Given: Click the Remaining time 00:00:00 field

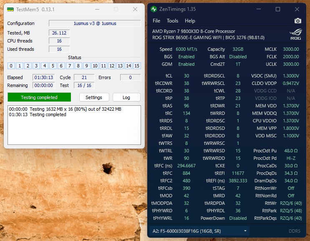Looking at the screenshot, I should [44, 85].
